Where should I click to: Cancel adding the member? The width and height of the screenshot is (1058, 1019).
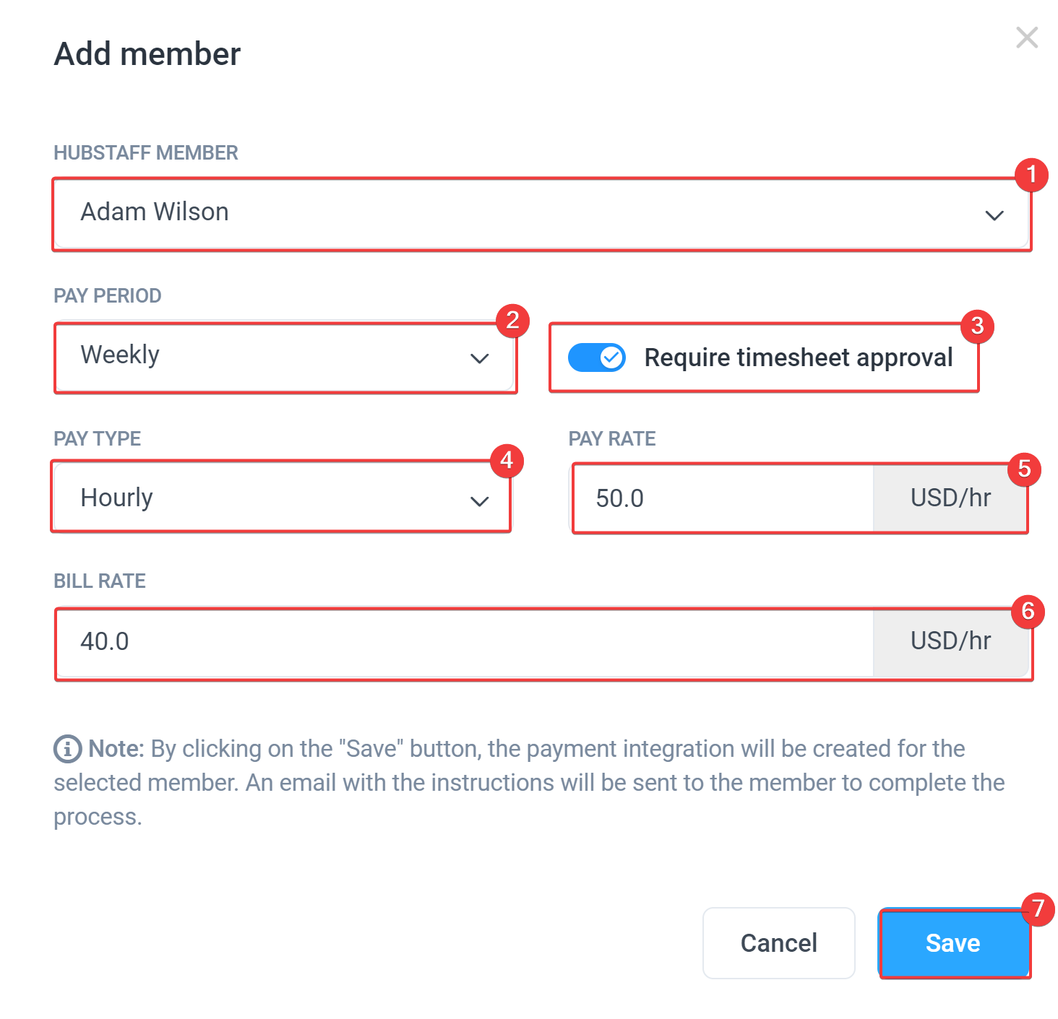pos(779,943)
